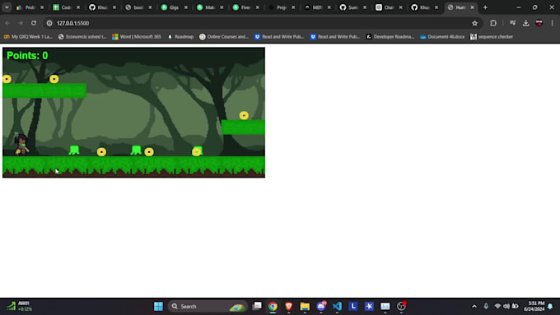Open the Visual Studio Code taskbar icon
Screen dimensions: 560x315
click(337, 306)
